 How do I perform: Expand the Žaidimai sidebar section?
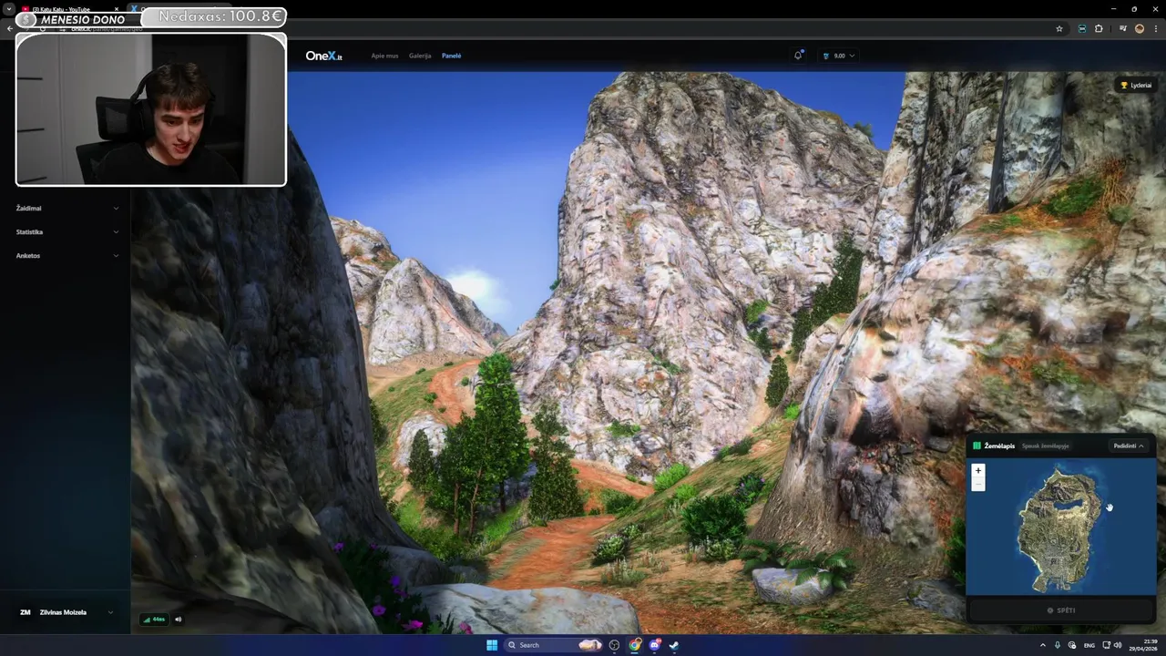coord(66,209)
